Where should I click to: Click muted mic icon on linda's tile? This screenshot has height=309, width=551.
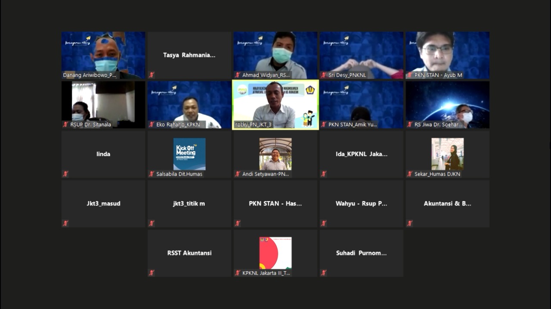click(65, 174)
